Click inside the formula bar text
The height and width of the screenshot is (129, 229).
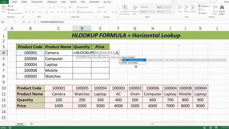point(52,22)
